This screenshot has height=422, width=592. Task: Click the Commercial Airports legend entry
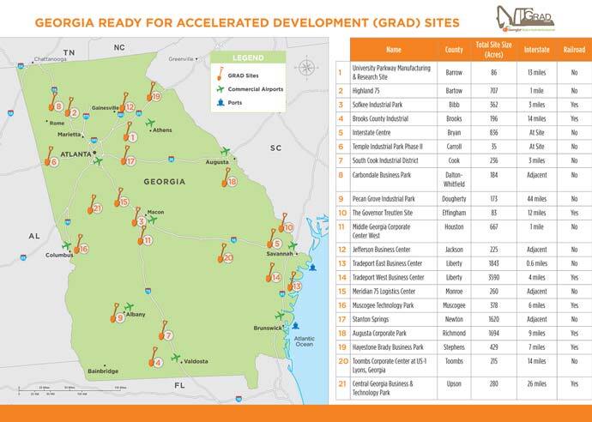coord(250,89)
